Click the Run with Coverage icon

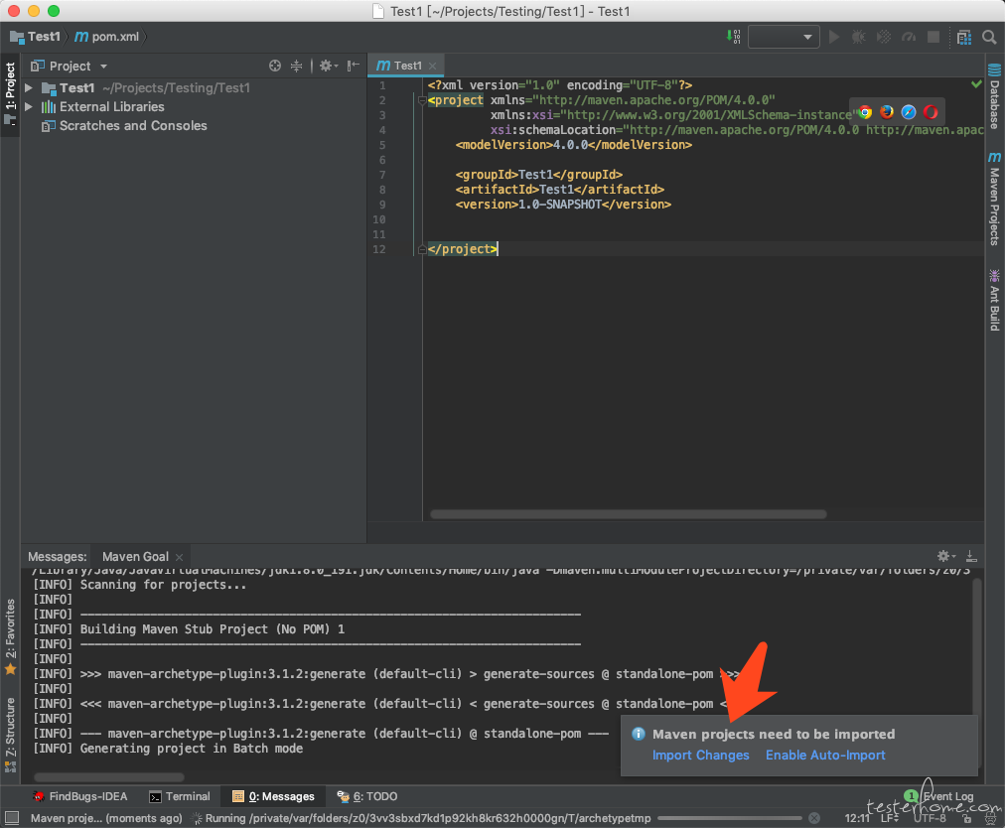coord(884,37)
